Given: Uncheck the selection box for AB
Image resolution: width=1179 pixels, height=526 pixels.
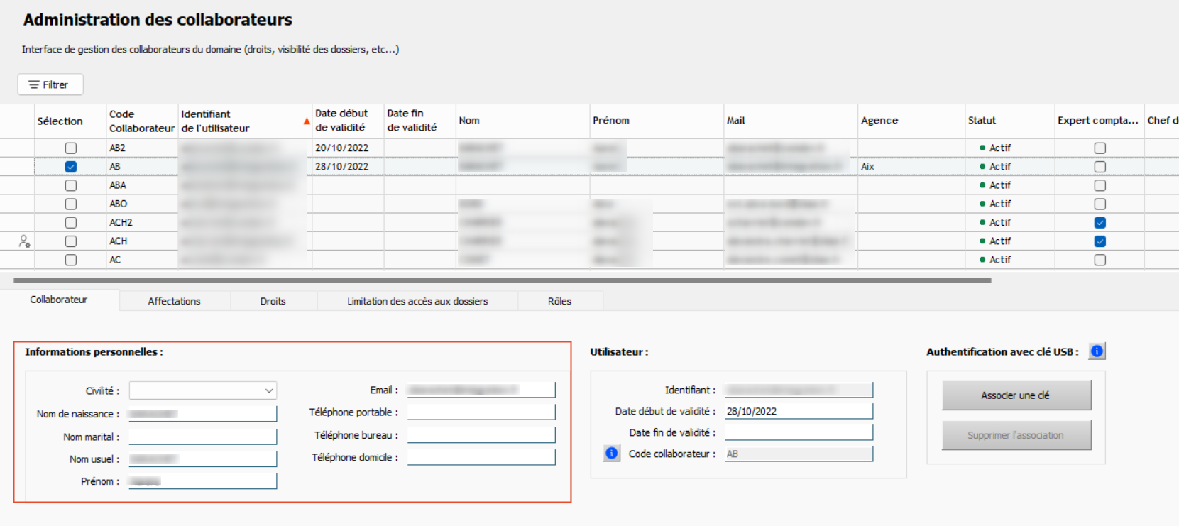Looking at the screenshot, I should 71,167.
